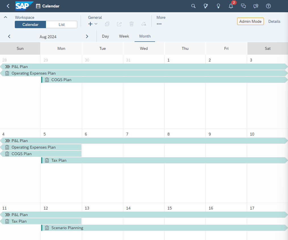Click the Delete trash icon

(132, 24)
